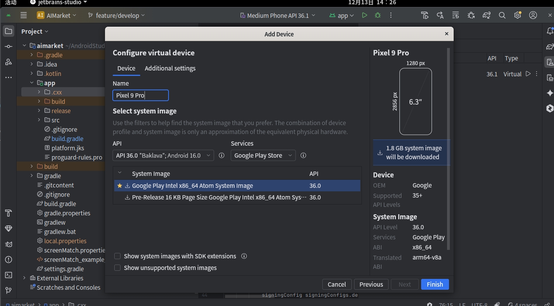554x306 pixels.
Task: Click the Previous button
Action: (371, 284)
